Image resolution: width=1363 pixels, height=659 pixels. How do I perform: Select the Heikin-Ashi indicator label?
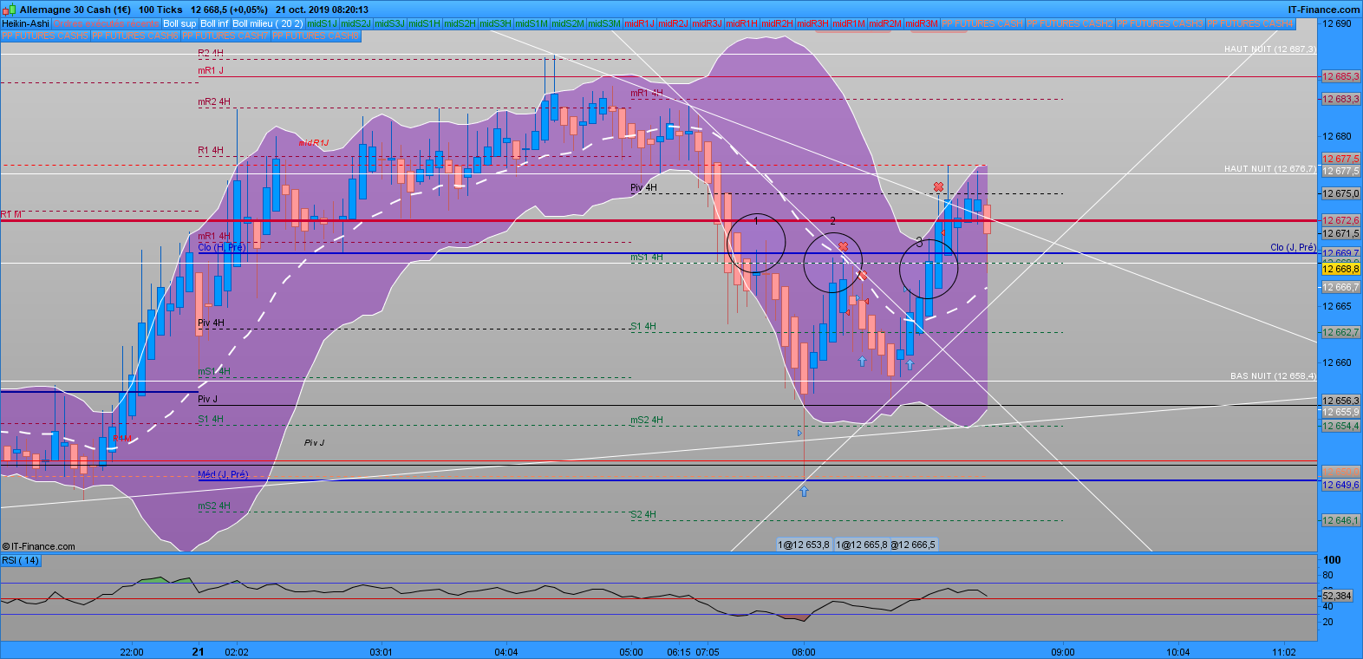[25, 23]
